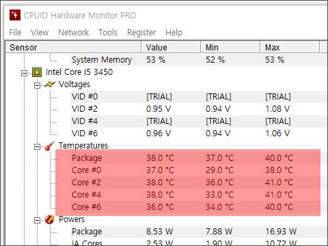Select the Intel Core i5 3450 label
Viewport: 328px width, 246px height.
79,72
